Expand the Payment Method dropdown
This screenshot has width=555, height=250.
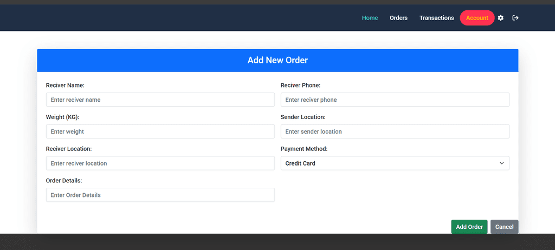tap(395, 163)
